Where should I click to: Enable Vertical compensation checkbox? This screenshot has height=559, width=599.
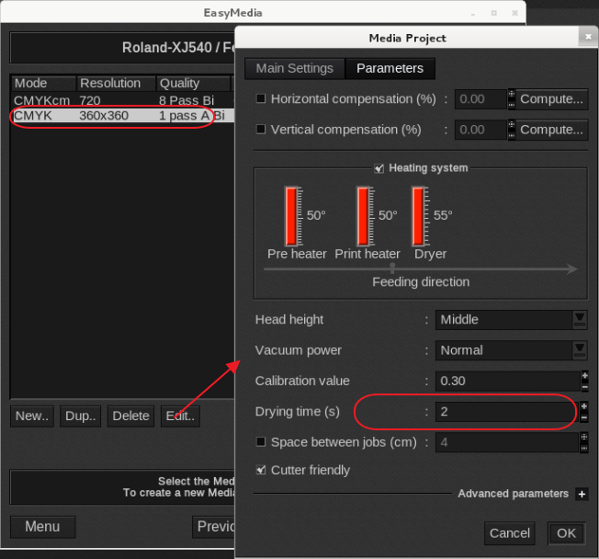[x=261, y=130]
